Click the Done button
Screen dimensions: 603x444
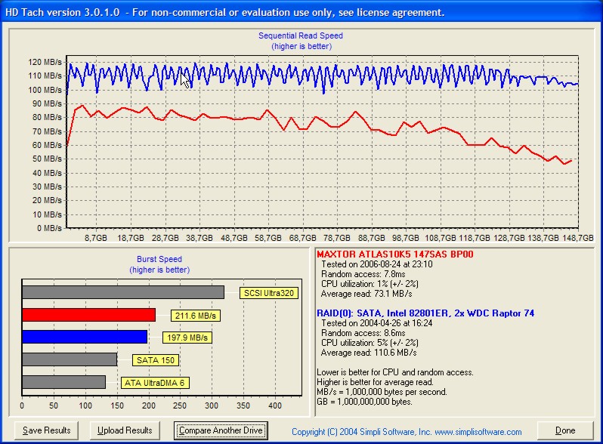(x=565, y=430)
